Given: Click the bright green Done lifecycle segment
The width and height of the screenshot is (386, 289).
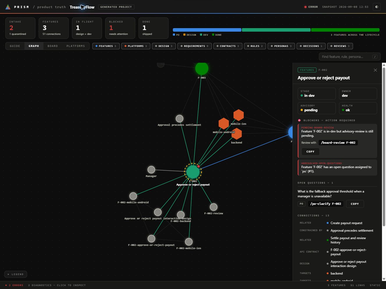Looking at the screenshot, I should [345, 30].
